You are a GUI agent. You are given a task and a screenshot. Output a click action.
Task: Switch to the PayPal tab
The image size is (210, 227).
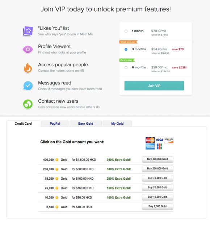click(x=55, y=124)
